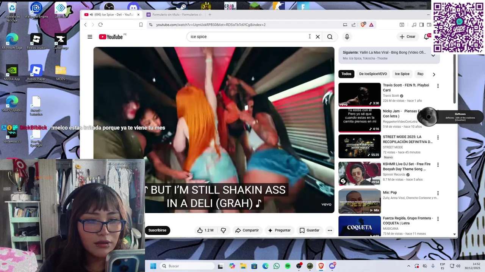Save video with Guardar button
The width and height of the screenshot is (485, 272).
[x=310, y=230]
